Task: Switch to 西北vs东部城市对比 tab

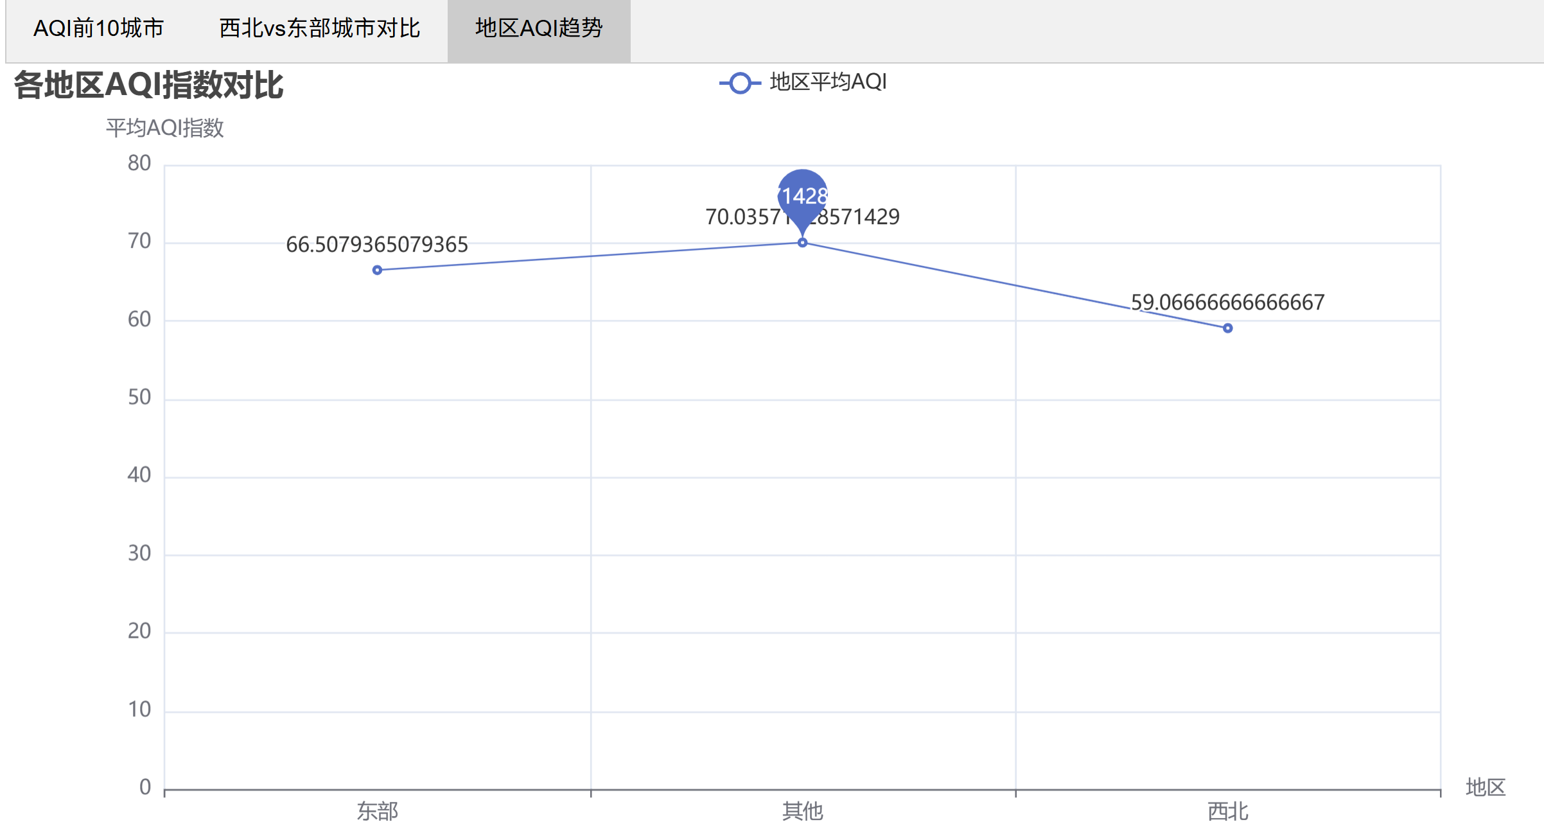Action: 319,29
